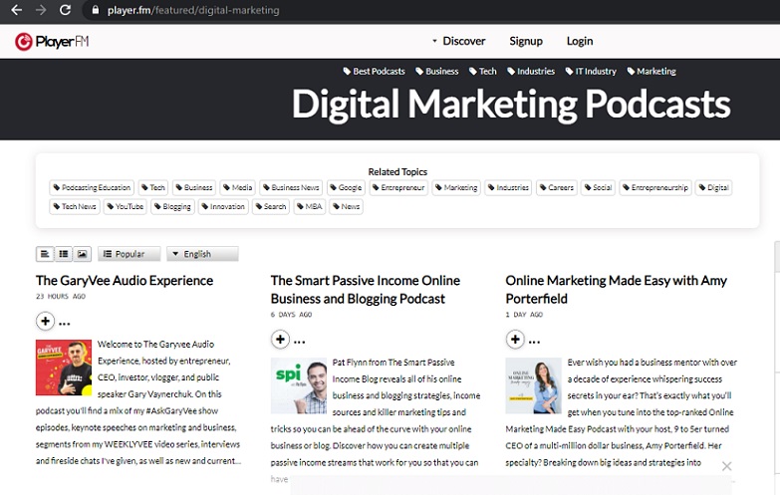This screenshot has width=780, height=495.
Task: Subscribe to Online Marketing Made Easy with plus
Action: [515, 340]
